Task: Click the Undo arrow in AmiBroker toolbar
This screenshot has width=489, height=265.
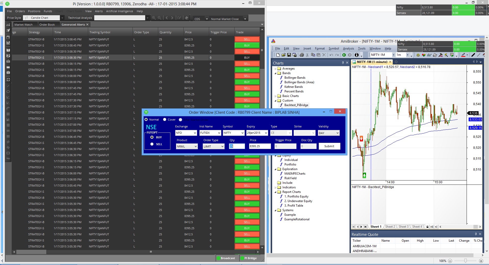Action: click(331, 55)
